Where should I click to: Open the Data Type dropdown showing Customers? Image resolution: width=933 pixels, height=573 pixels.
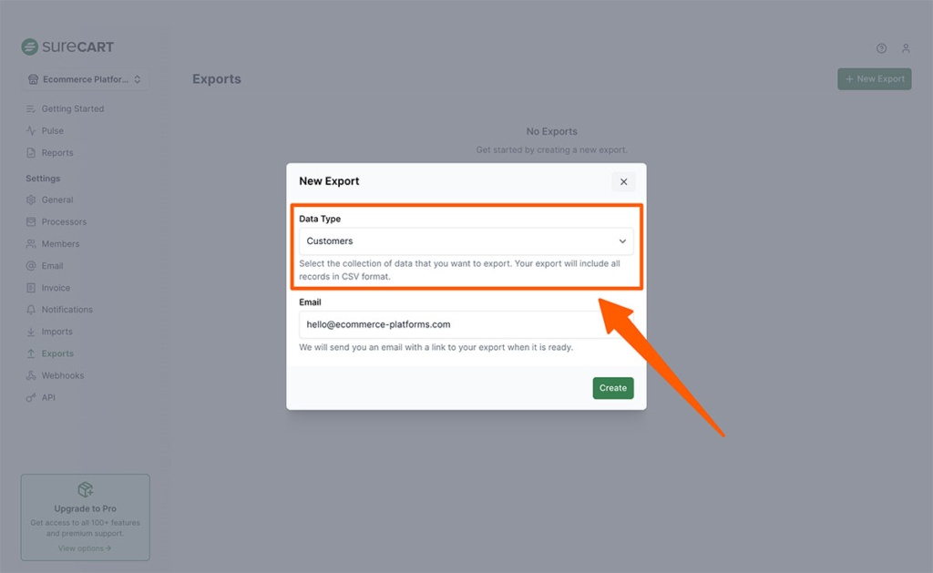pyautogui.click(x=466, y=241)
